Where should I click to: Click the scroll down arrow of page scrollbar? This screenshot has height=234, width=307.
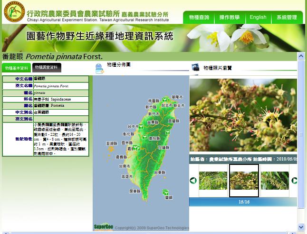300,227
